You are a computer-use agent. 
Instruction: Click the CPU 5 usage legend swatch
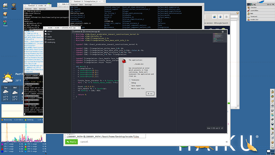point(2,149)
